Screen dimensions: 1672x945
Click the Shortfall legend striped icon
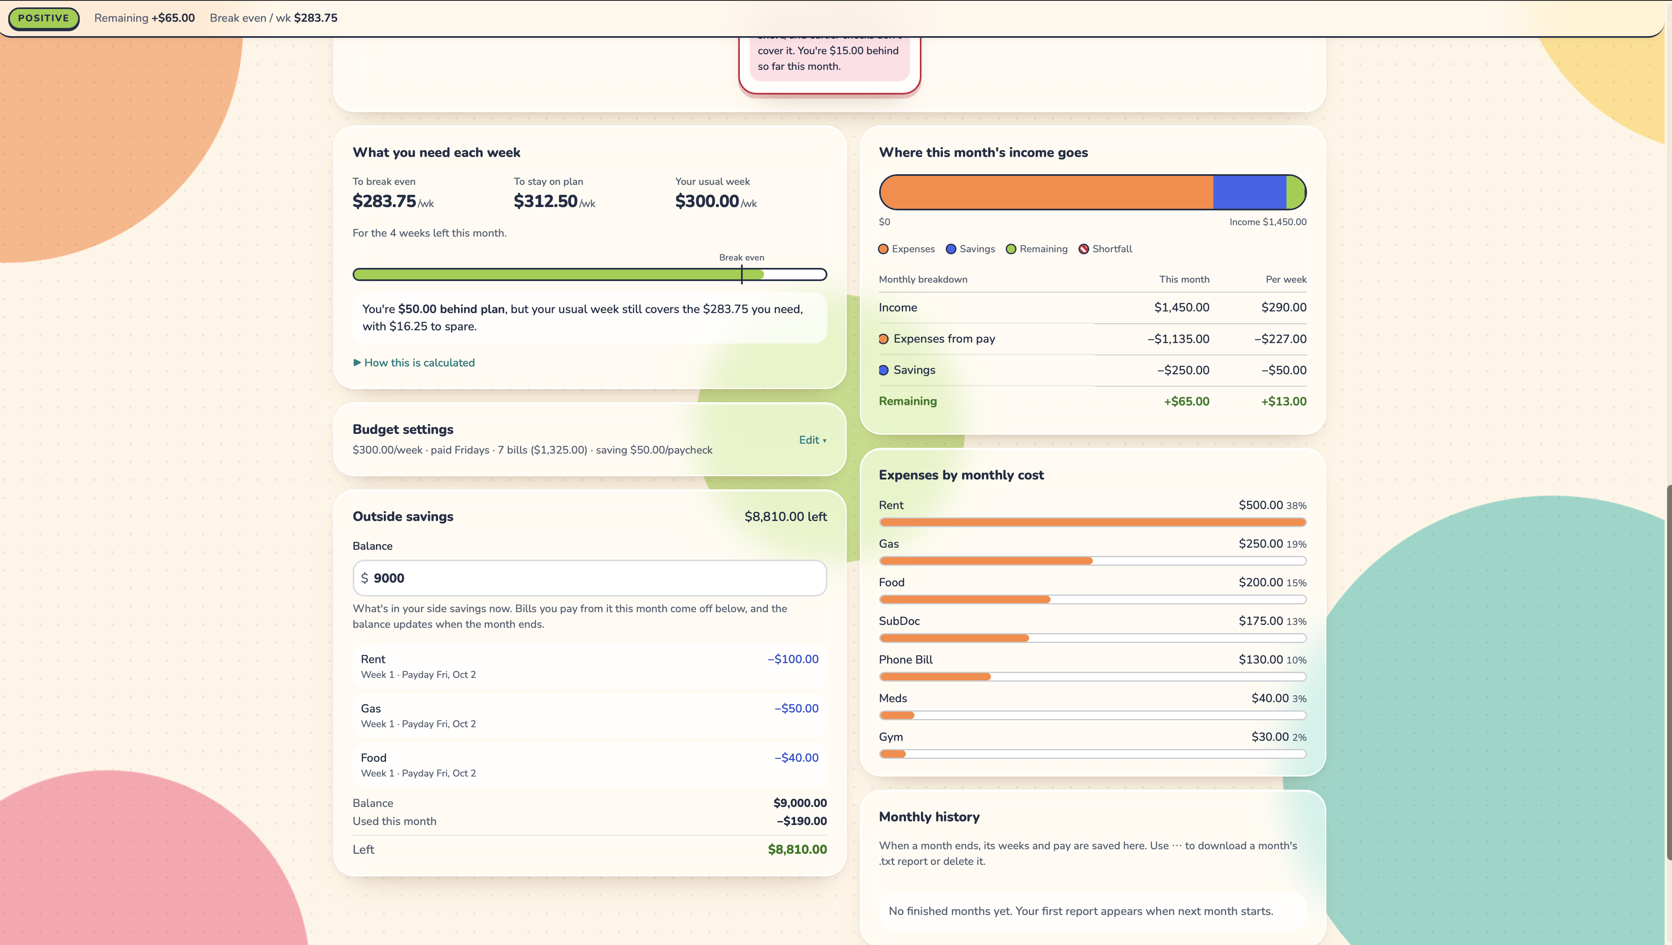click(x=1083, y=249)
